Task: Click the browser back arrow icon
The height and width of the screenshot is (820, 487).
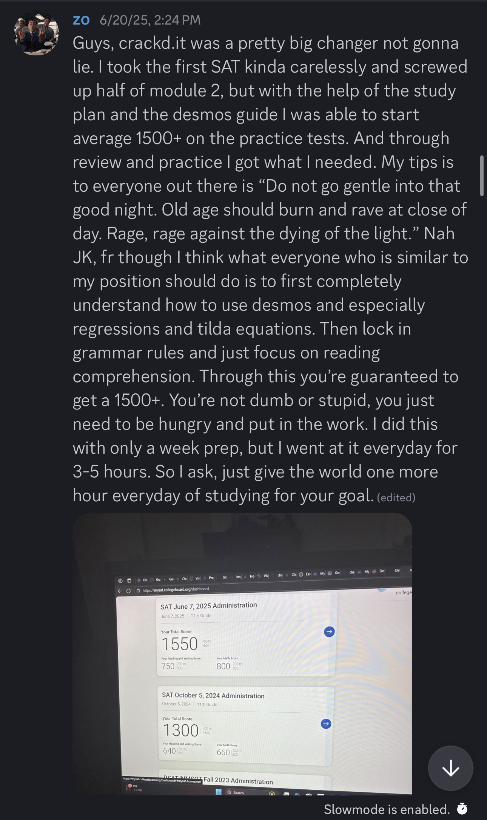Action: (x=119, y=591)
